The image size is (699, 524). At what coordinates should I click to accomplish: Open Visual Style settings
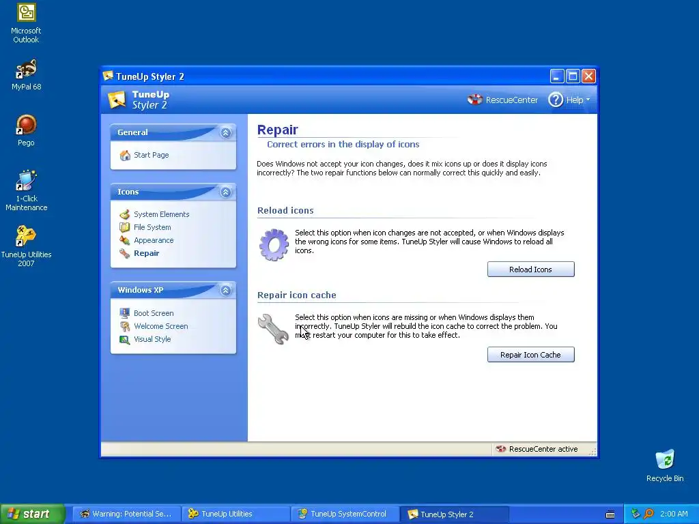pyautogui.click(x=152, y=339)
